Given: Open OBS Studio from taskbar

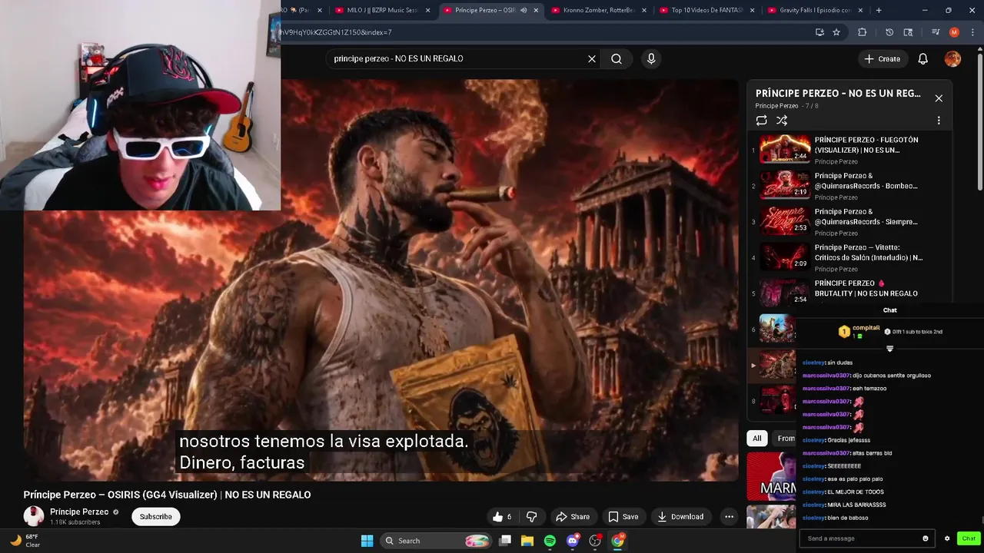Looking at the screenshot, I should [594, 541].
